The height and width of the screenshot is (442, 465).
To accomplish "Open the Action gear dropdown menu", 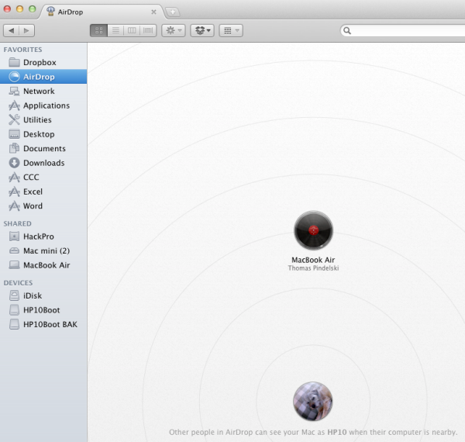I will point(174,30).
